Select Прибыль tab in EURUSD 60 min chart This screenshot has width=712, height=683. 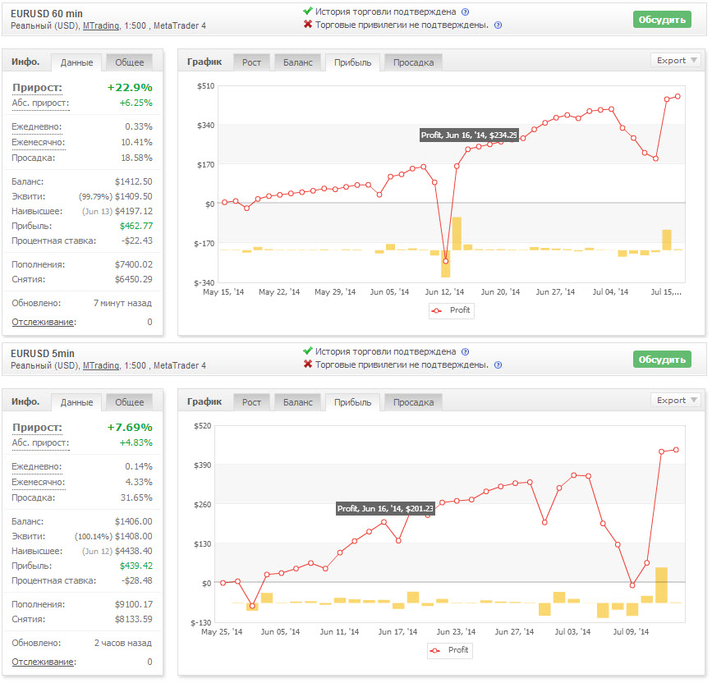(x=353, y=62)
